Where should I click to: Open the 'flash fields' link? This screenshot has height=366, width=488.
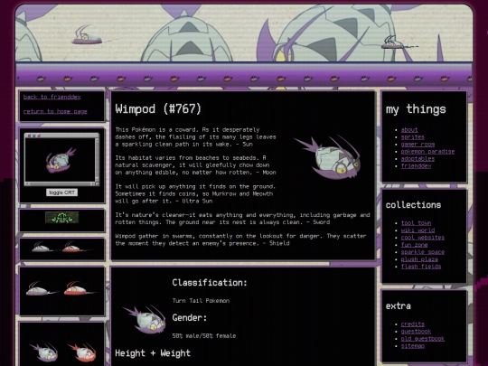tap(421, 266)
